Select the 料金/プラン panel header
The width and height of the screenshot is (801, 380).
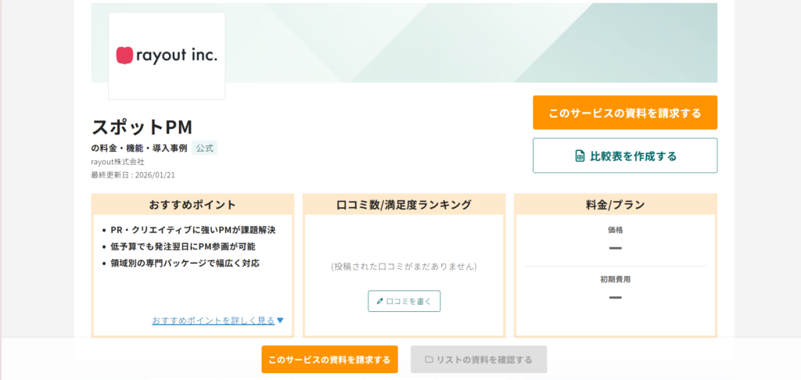(x=615, y=205)
